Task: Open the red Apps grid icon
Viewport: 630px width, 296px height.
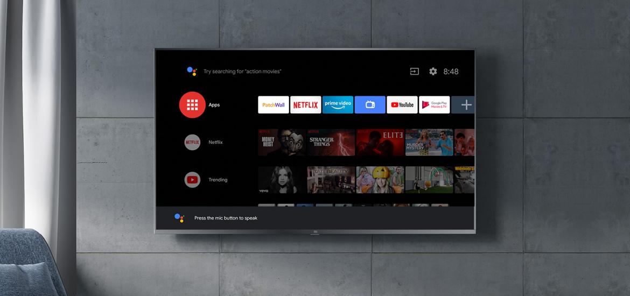Action: click(192, 105)
